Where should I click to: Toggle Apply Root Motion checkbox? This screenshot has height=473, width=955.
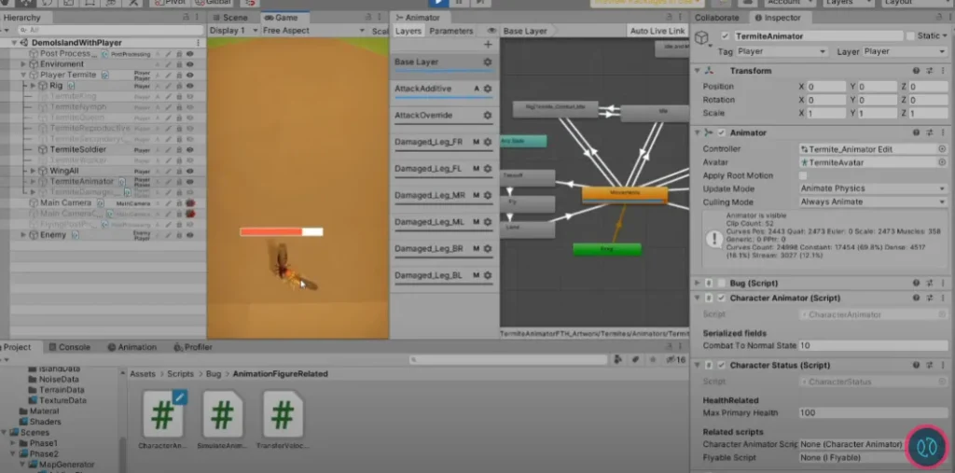(x=804, y=175)
